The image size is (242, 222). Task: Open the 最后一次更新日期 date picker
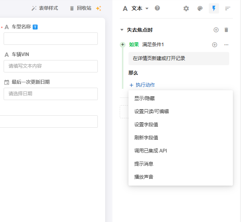[51, 94]
